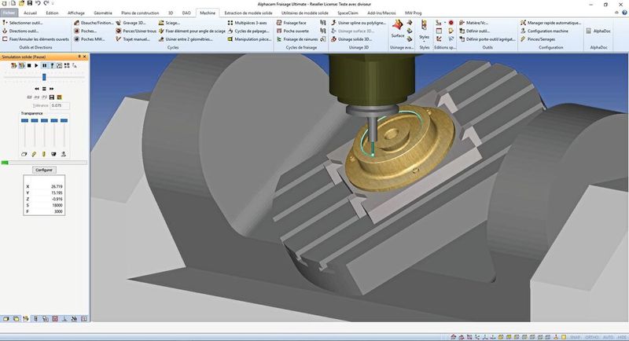Select Percer/Usiner trous cycle

[136, 31]
